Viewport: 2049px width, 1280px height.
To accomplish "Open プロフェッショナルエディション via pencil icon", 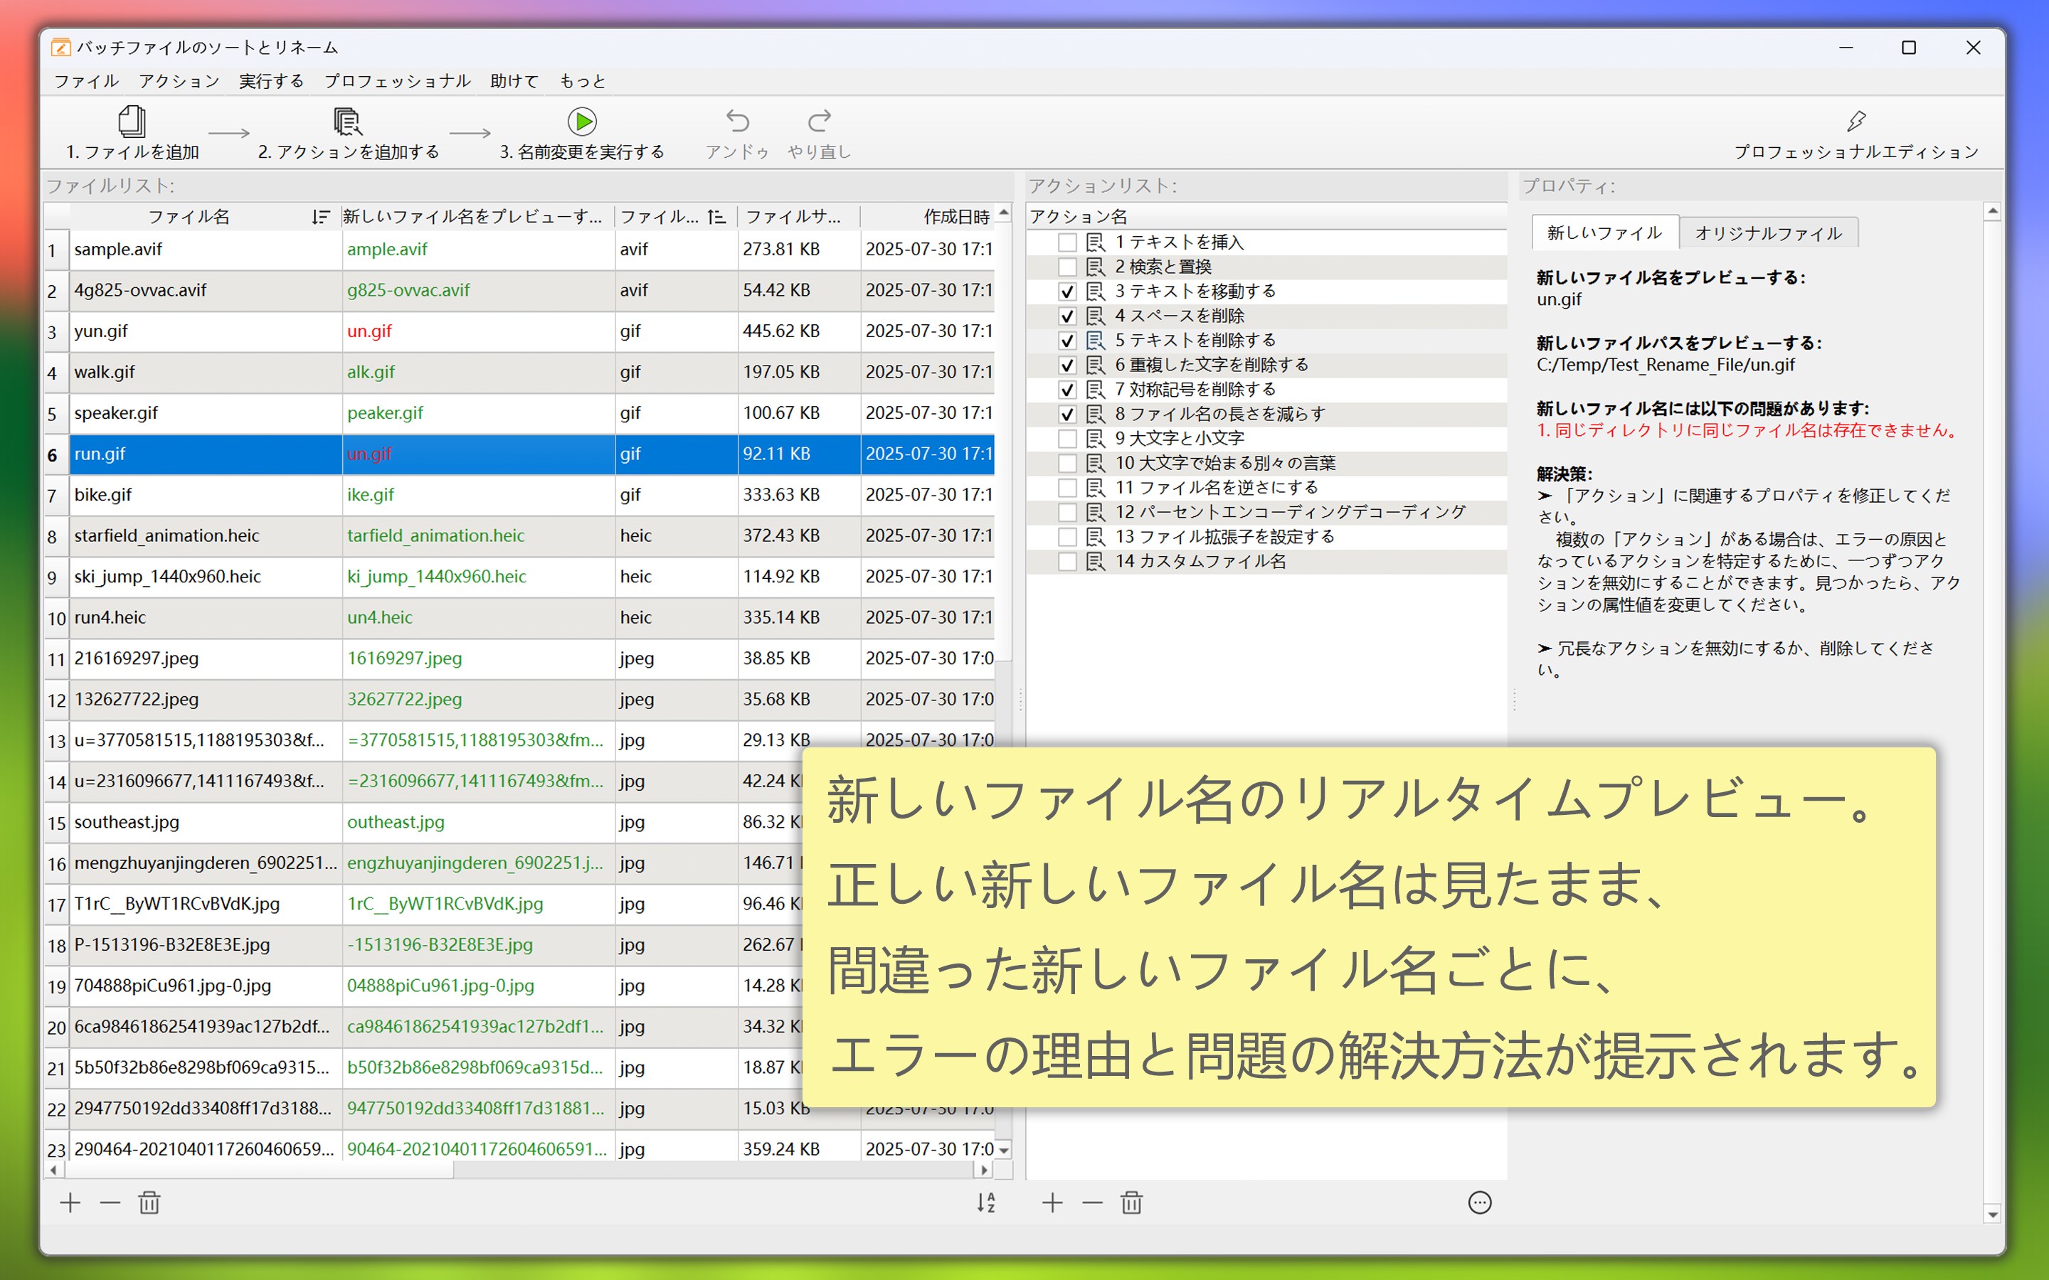I will coord(1856,121).
